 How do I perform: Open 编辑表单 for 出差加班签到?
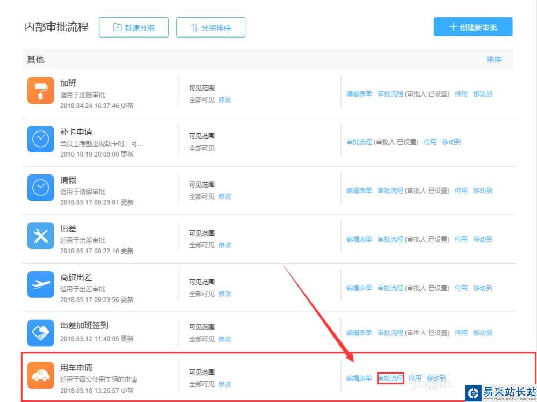point(359,333)
